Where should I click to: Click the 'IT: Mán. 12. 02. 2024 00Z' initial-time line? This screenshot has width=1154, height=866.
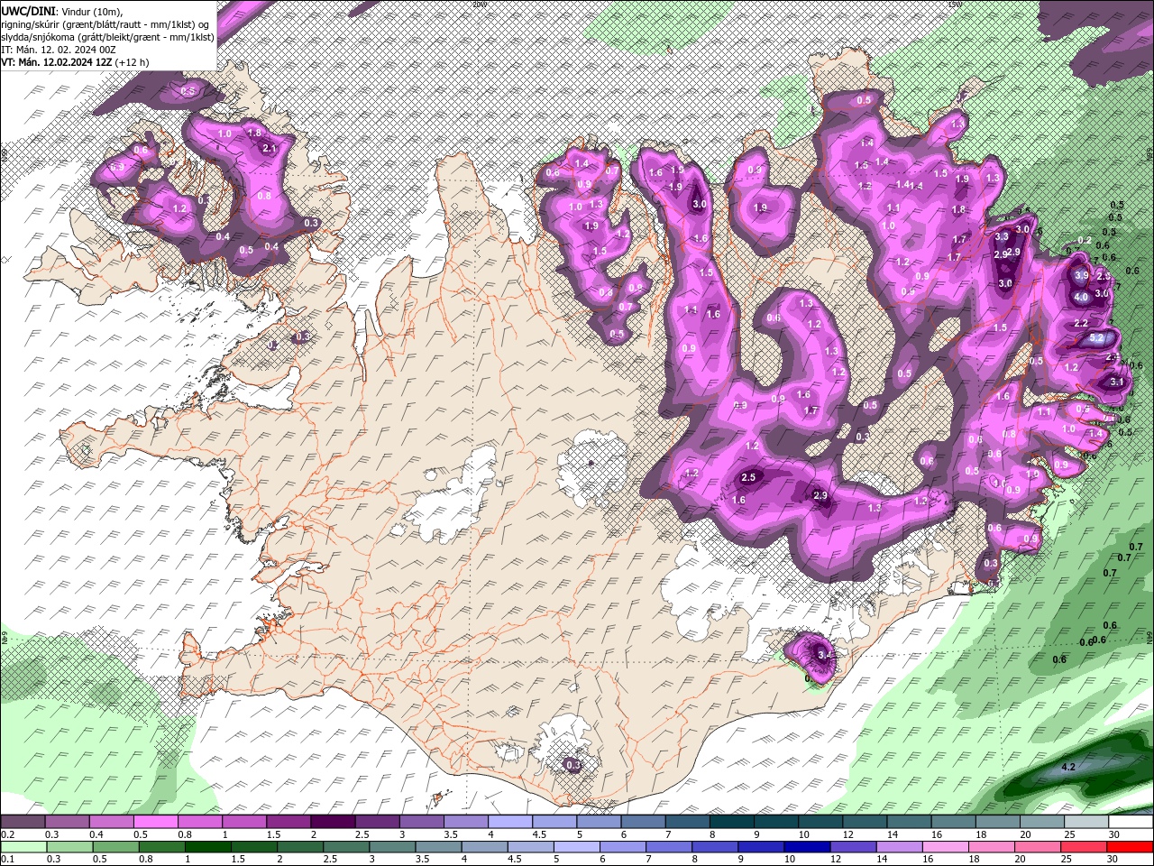(58, 50)
